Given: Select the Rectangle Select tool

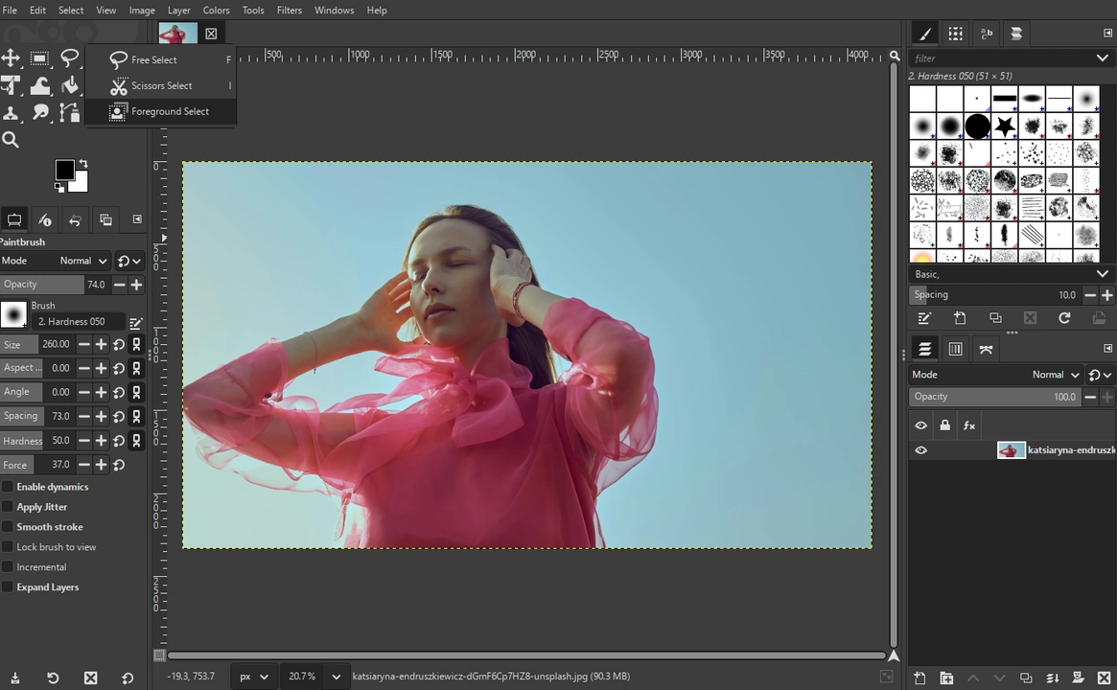Looking at the screenshot, I should [x=40, y=57].
